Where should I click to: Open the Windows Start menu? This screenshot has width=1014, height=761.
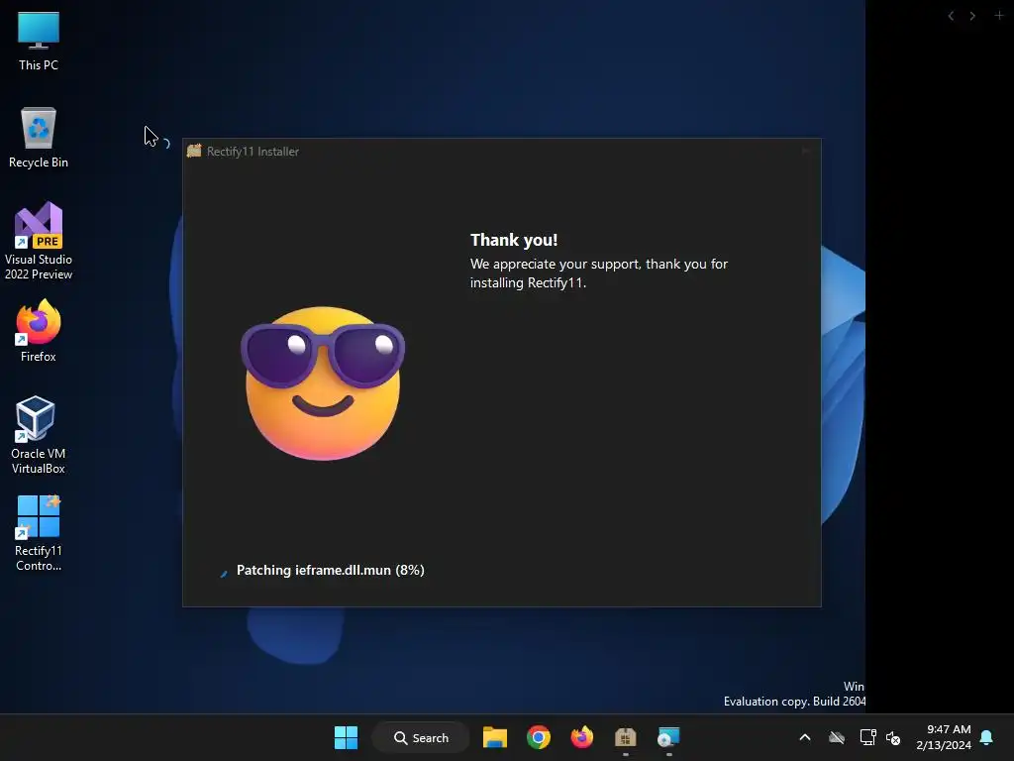(346, 737)
